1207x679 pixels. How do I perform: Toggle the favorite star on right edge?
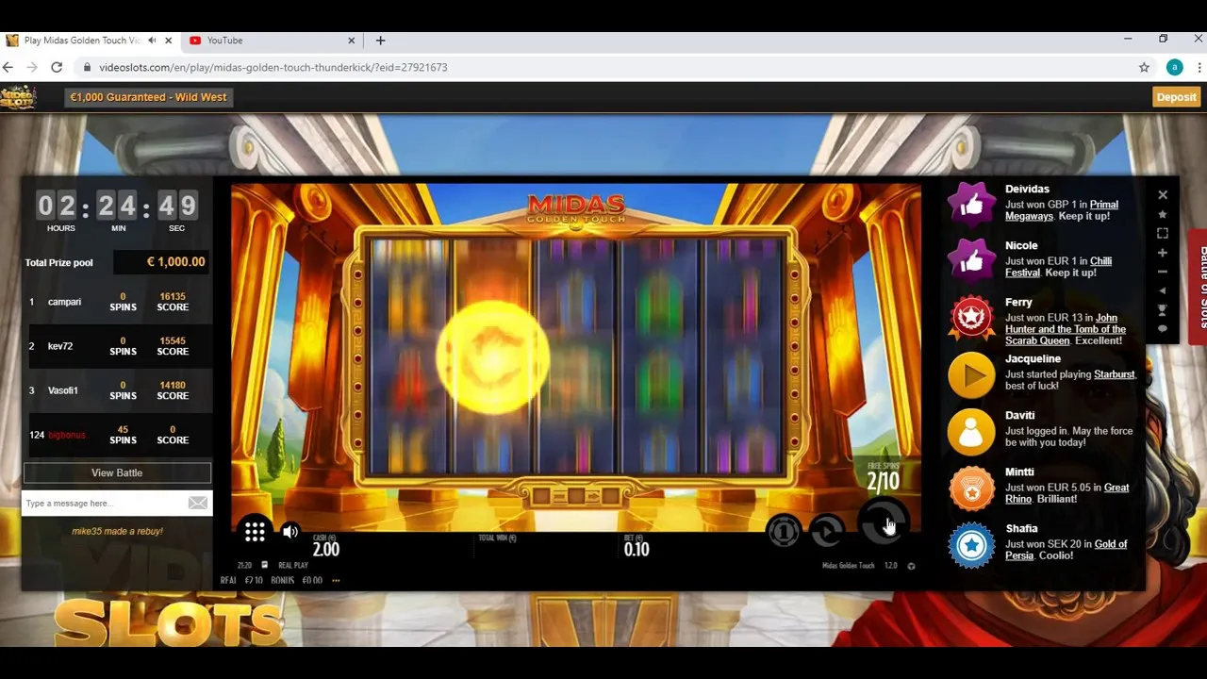click(x=1163, y=214)
